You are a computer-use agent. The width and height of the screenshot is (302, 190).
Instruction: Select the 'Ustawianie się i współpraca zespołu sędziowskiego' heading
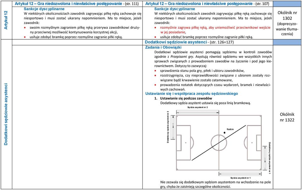tap(192, 94)
